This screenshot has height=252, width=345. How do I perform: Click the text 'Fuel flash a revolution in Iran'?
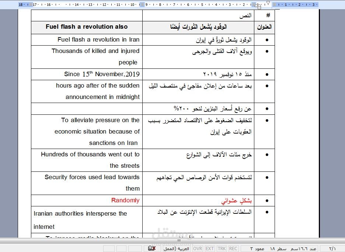98,39
